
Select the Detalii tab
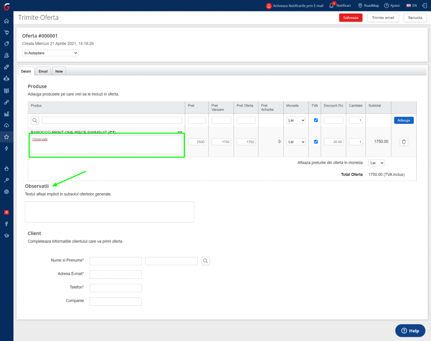tap(26, 71)
